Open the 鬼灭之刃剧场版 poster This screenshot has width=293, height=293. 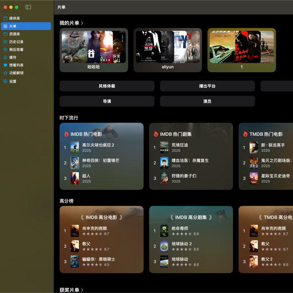(x=254, y=163)
